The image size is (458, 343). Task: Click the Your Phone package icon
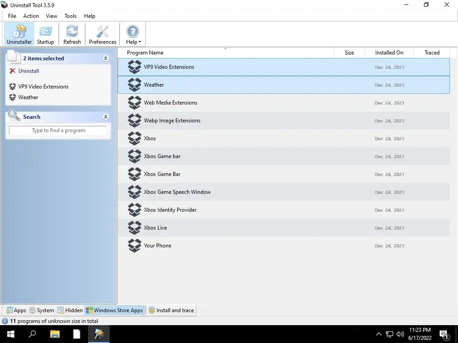tap(135, 246)
